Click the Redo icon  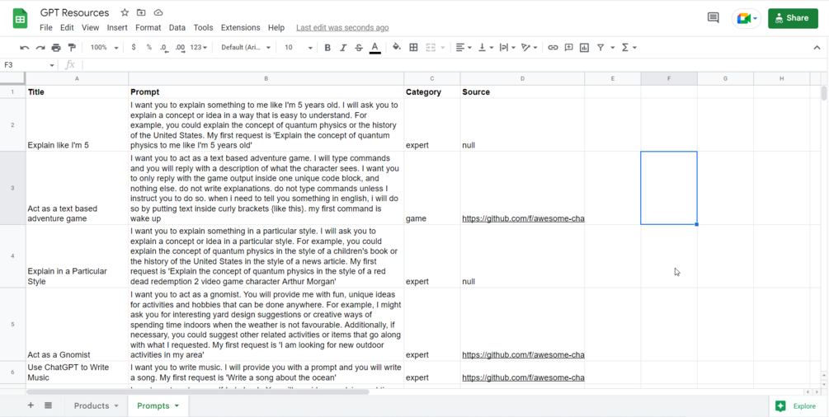point(40,48)
